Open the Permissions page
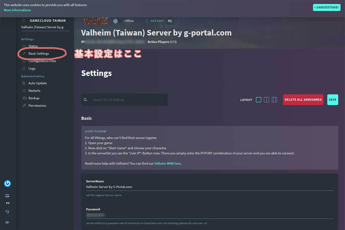 pos(37,106)
